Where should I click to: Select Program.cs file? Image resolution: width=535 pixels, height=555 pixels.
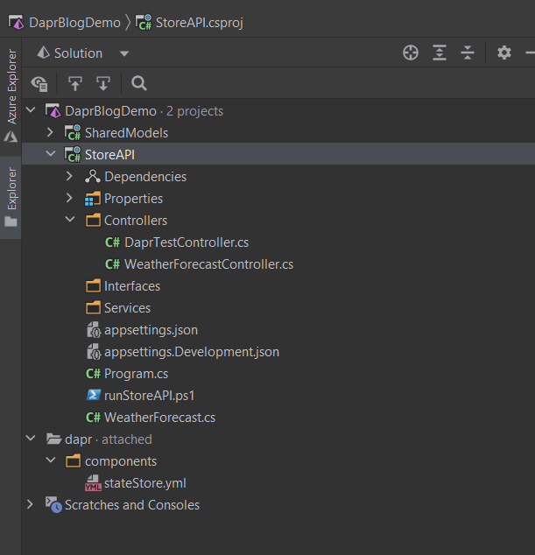278,374
